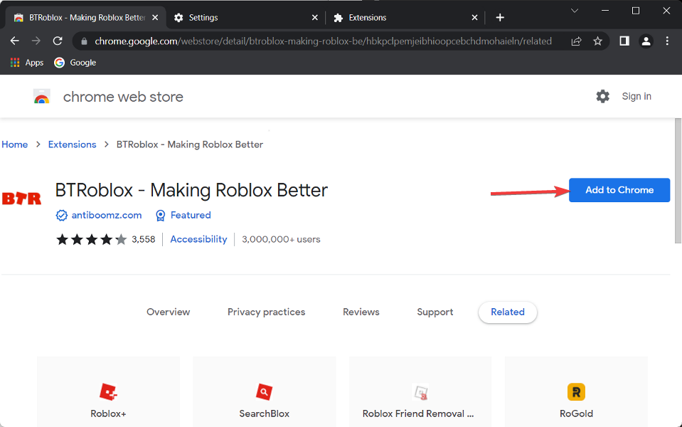Open the Accessibility category link
682x427 pixels.
[198, 239]
